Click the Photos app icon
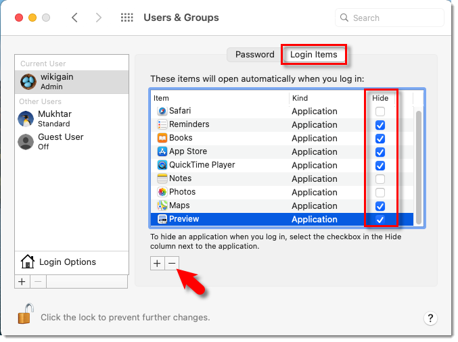 162,192
